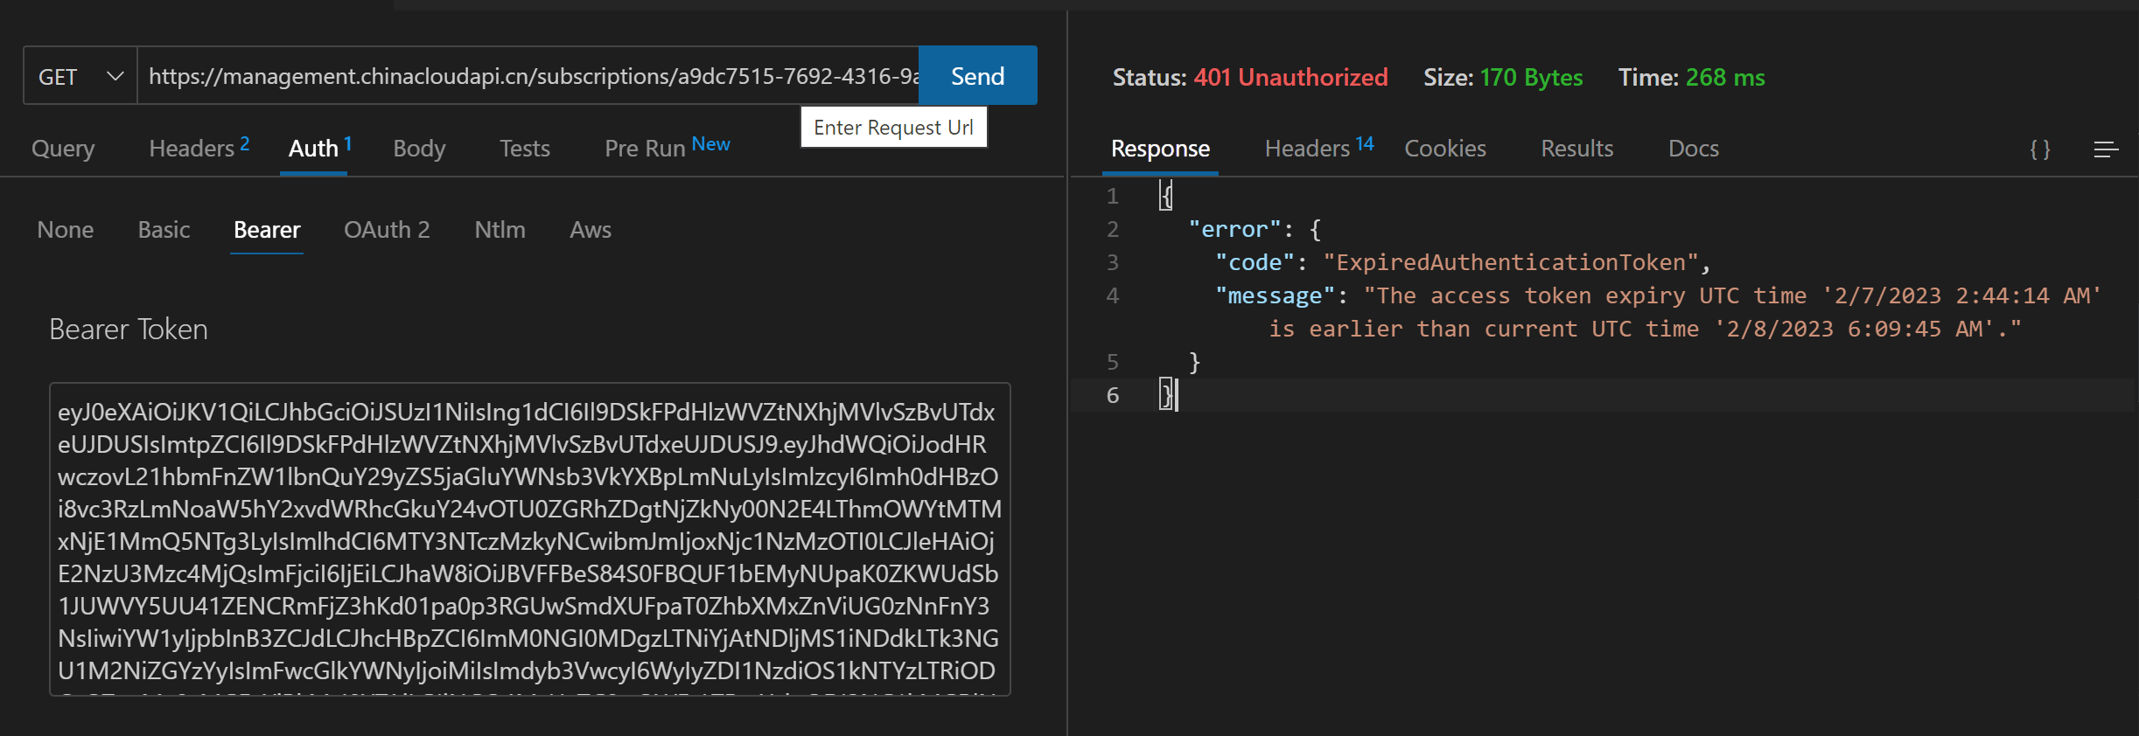Click inside the Bearer Token text area
Image resolution: width=2139 pixels, height=736 pixels.
tap(529, 538)
